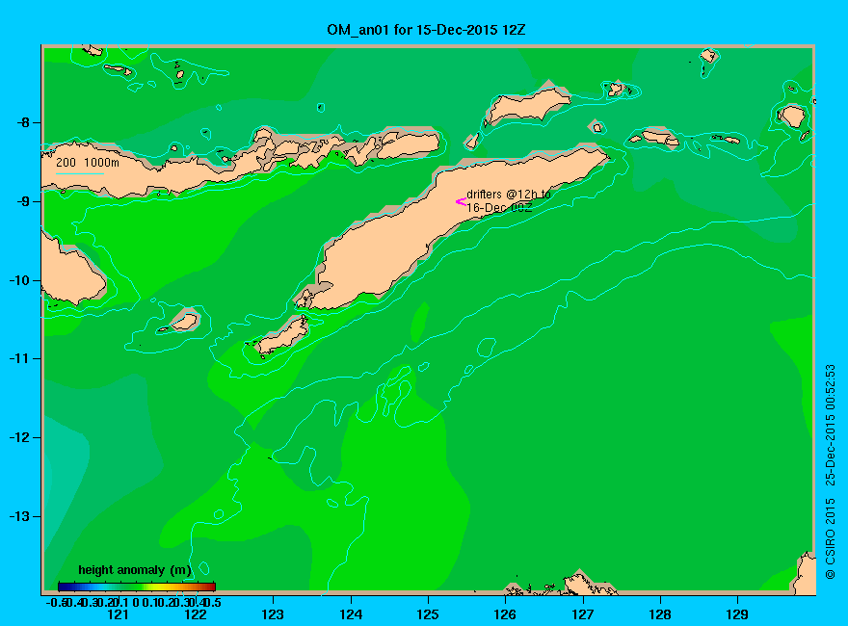Viewport: 848px width, 626px height.
Task: Click the longitude tick label 121
Action: [x=118, y=614]
